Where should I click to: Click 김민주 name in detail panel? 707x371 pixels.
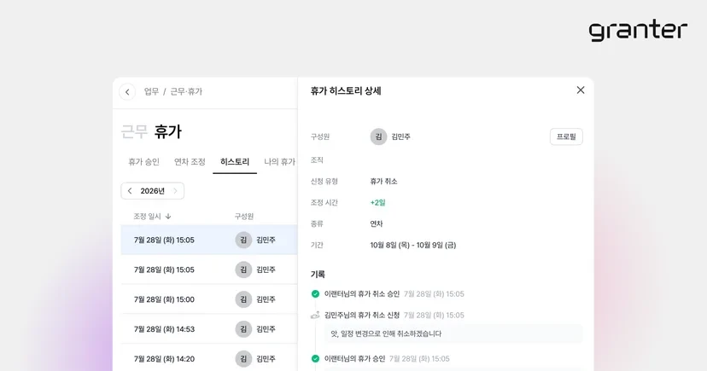400,136
